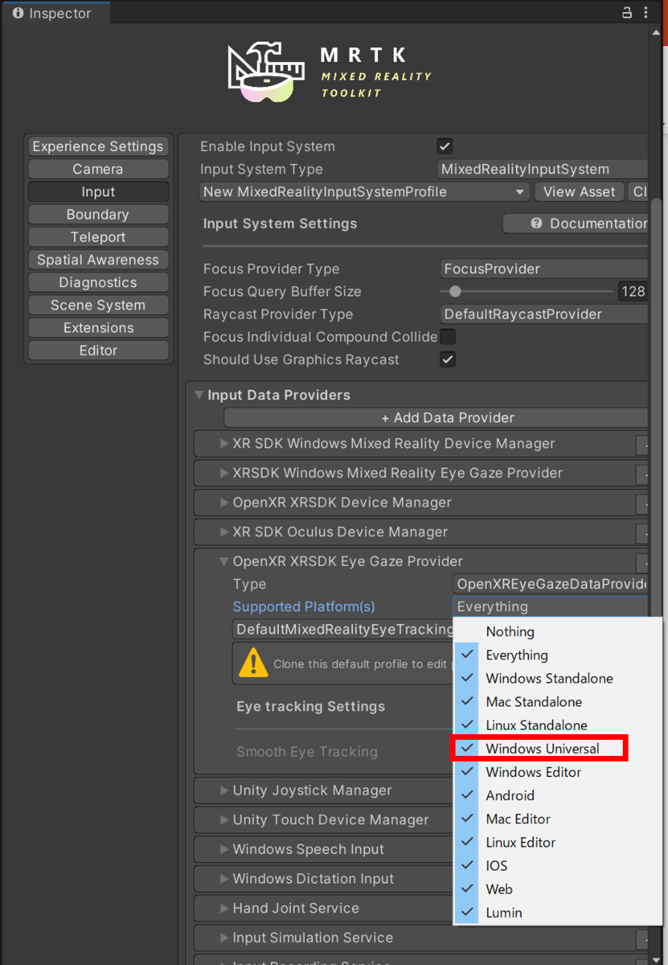The height and width of the screenshot is (965, 668).
Task: Click Smooth Eye Tracking label
Action: tap(307, 752)
